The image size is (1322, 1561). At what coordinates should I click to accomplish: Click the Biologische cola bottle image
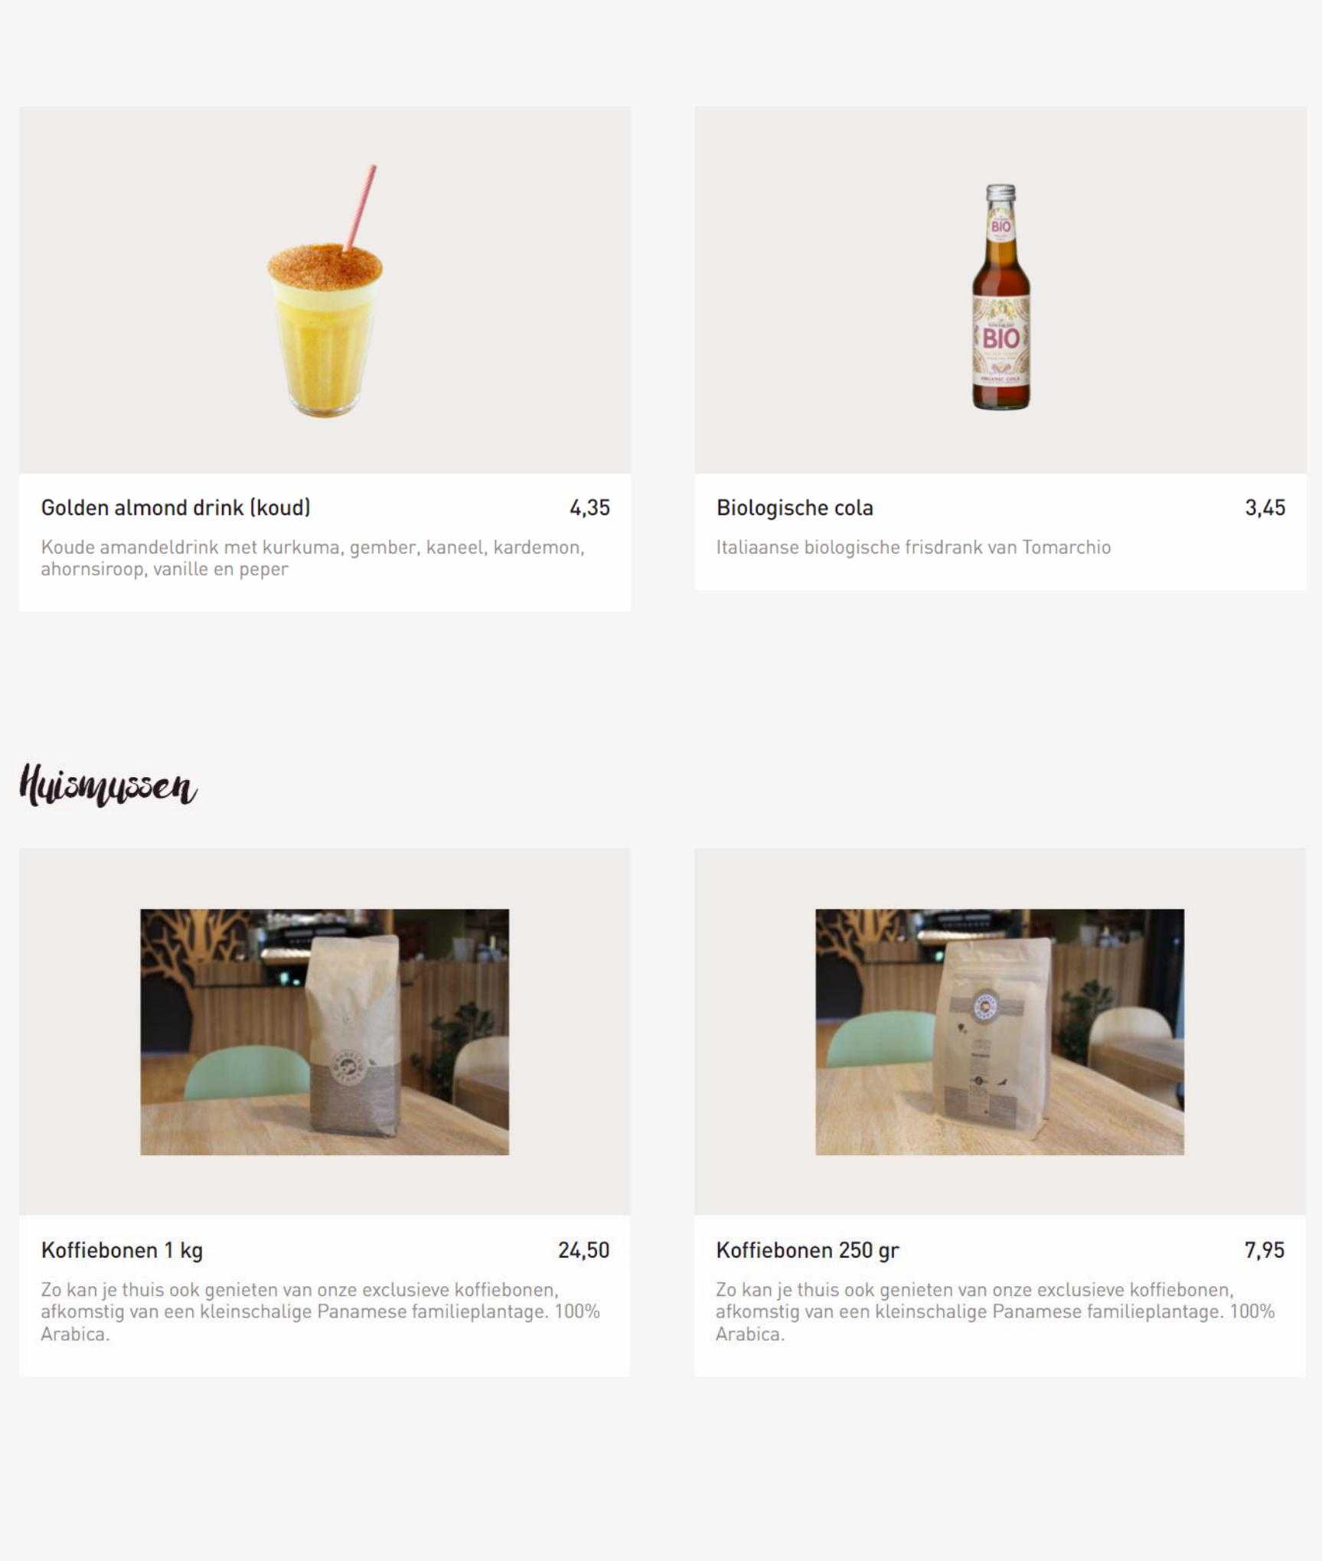[1000, 296]
